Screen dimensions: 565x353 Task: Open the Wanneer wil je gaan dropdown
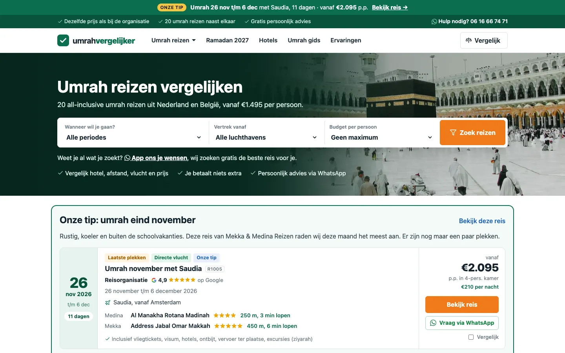pos(133,137)
